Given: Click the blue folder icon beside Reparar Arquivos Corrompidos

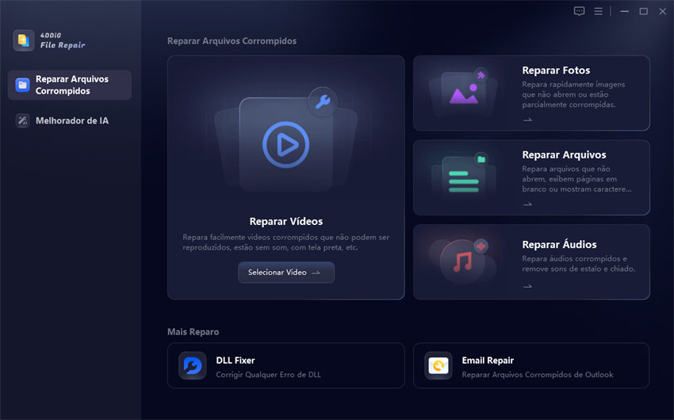Looking at the screenshot, I should pyautogui.click(x=22, y=85).
